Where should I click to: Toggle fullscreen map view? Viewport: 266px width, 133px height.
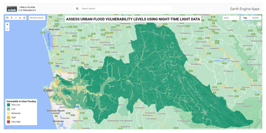pyautogui.click(x=259, y=24)
